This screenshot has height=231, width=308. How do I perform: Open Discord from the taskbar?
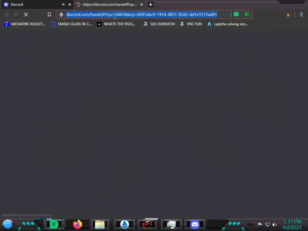click(x=195, y=224)
